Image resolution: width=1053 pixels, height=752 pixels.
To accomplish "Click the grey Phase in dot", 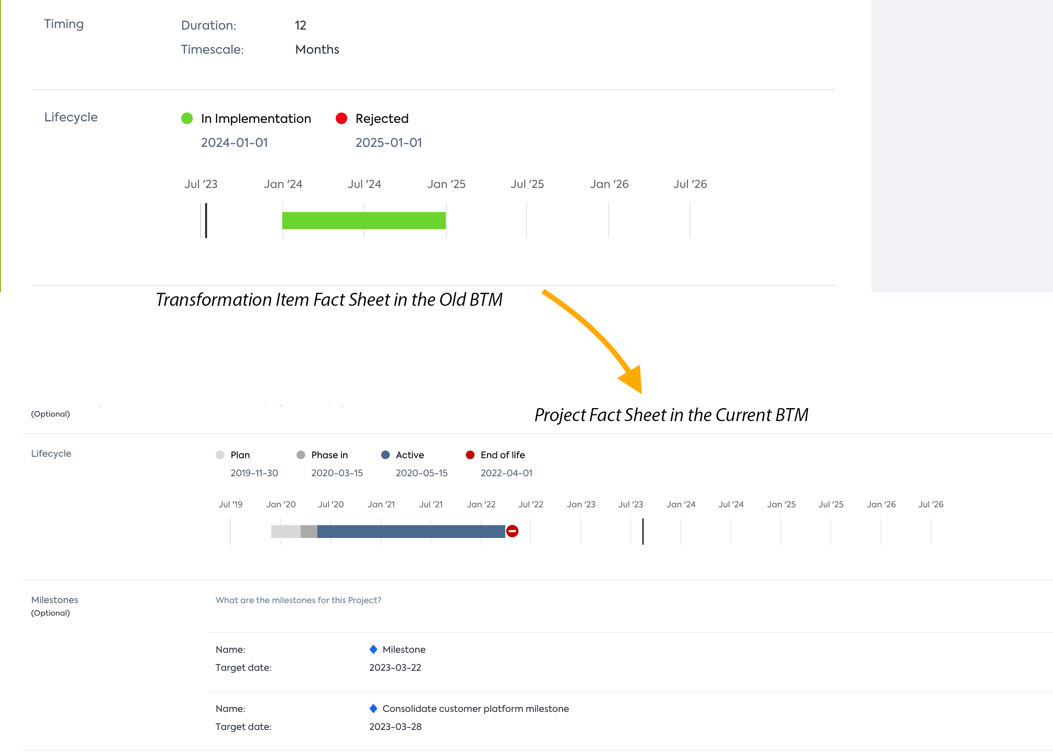I will coord(301,455).
